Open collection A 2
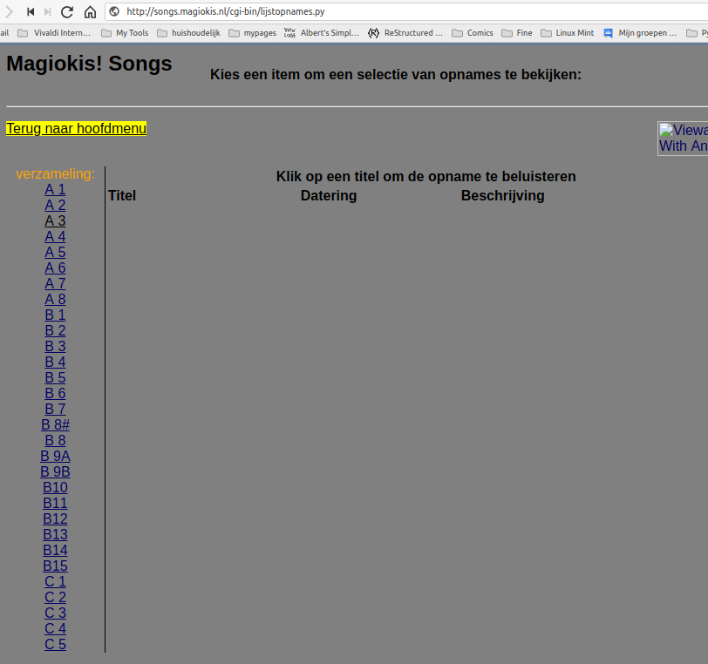 (x=55, y=206)
